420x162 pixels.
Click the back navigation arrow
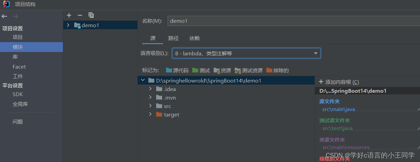click(x=4, y=16)
